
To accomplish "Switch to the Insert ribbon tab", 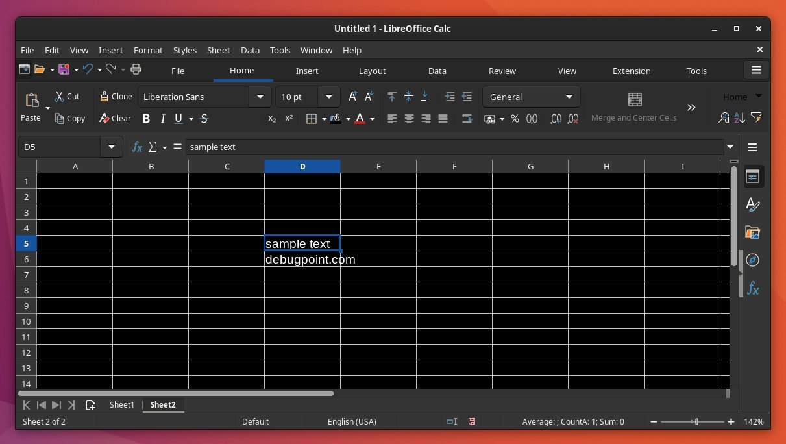I will tap(307, 71).
